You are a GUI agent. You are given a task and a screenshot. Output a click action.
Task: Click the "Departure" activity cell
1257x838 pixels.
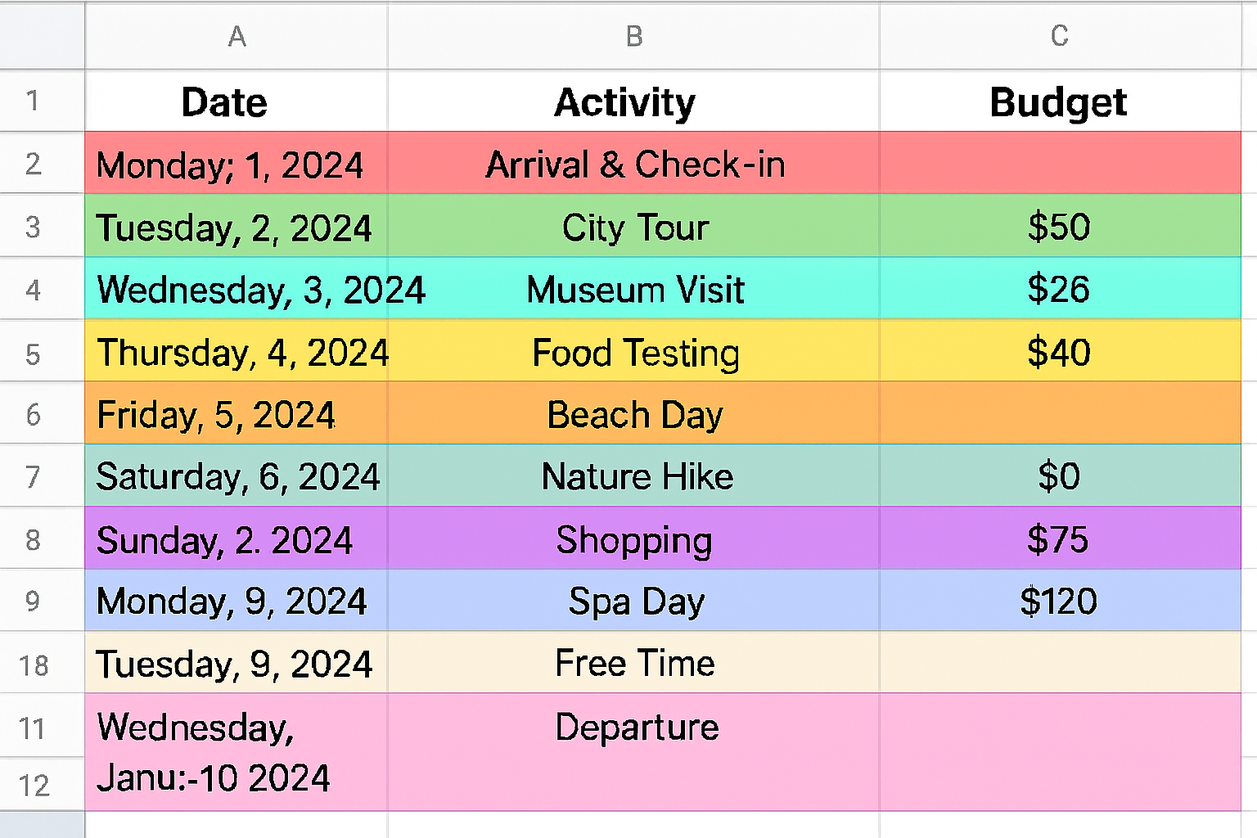(x=636, y=728)
